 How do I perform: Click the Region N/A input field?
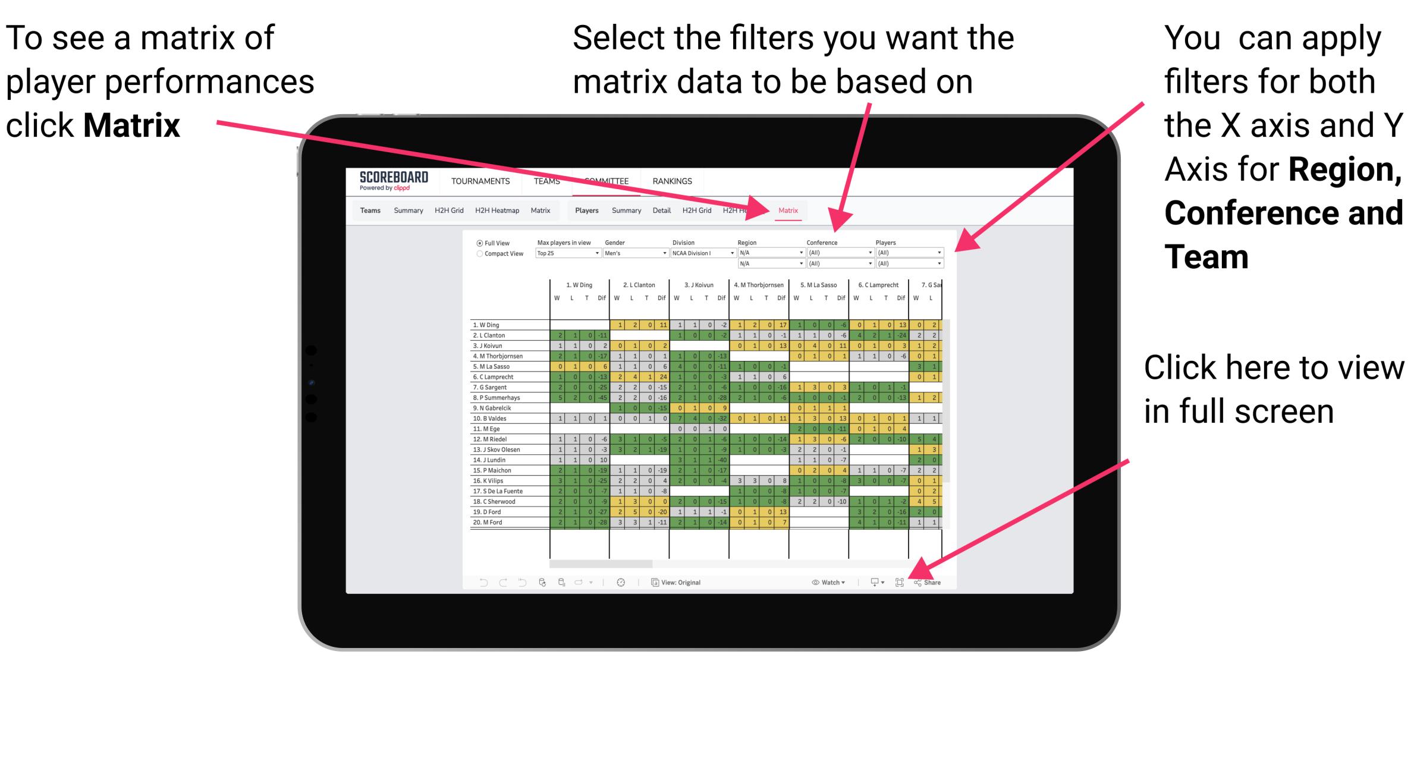tap(778, 253)
